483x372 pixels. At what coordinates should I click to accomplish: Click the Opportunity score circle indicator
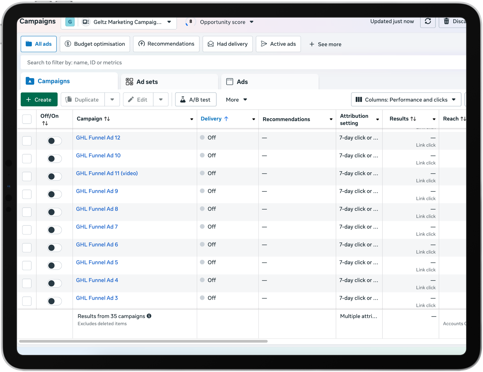click(x=190, y=22)
